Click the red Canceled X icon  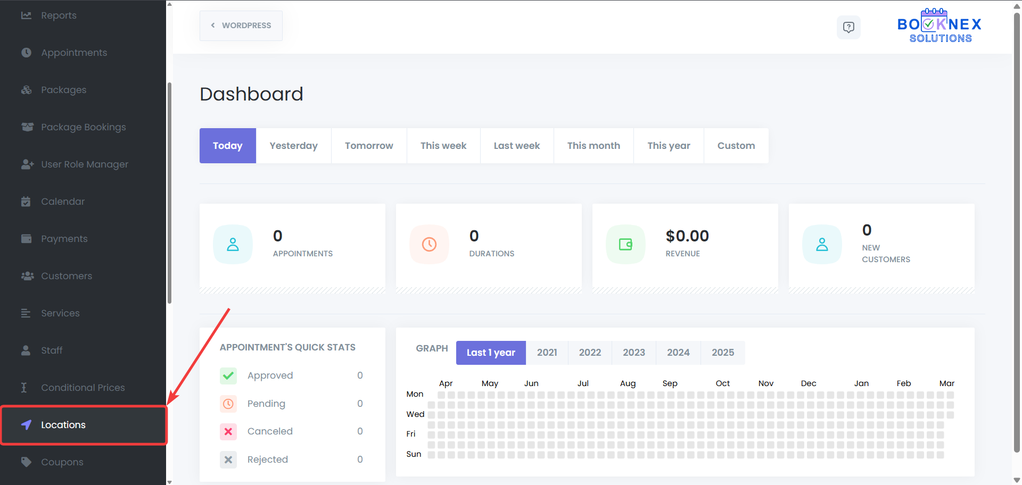tap(228, 431)
